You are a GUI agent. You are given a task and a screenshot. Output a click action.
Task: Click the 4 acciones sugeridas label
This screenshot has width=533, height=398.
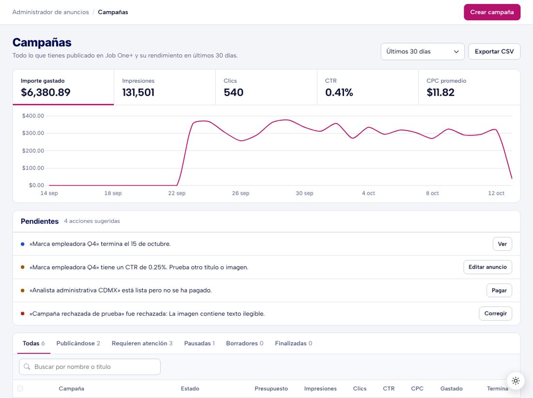[92, 221]
